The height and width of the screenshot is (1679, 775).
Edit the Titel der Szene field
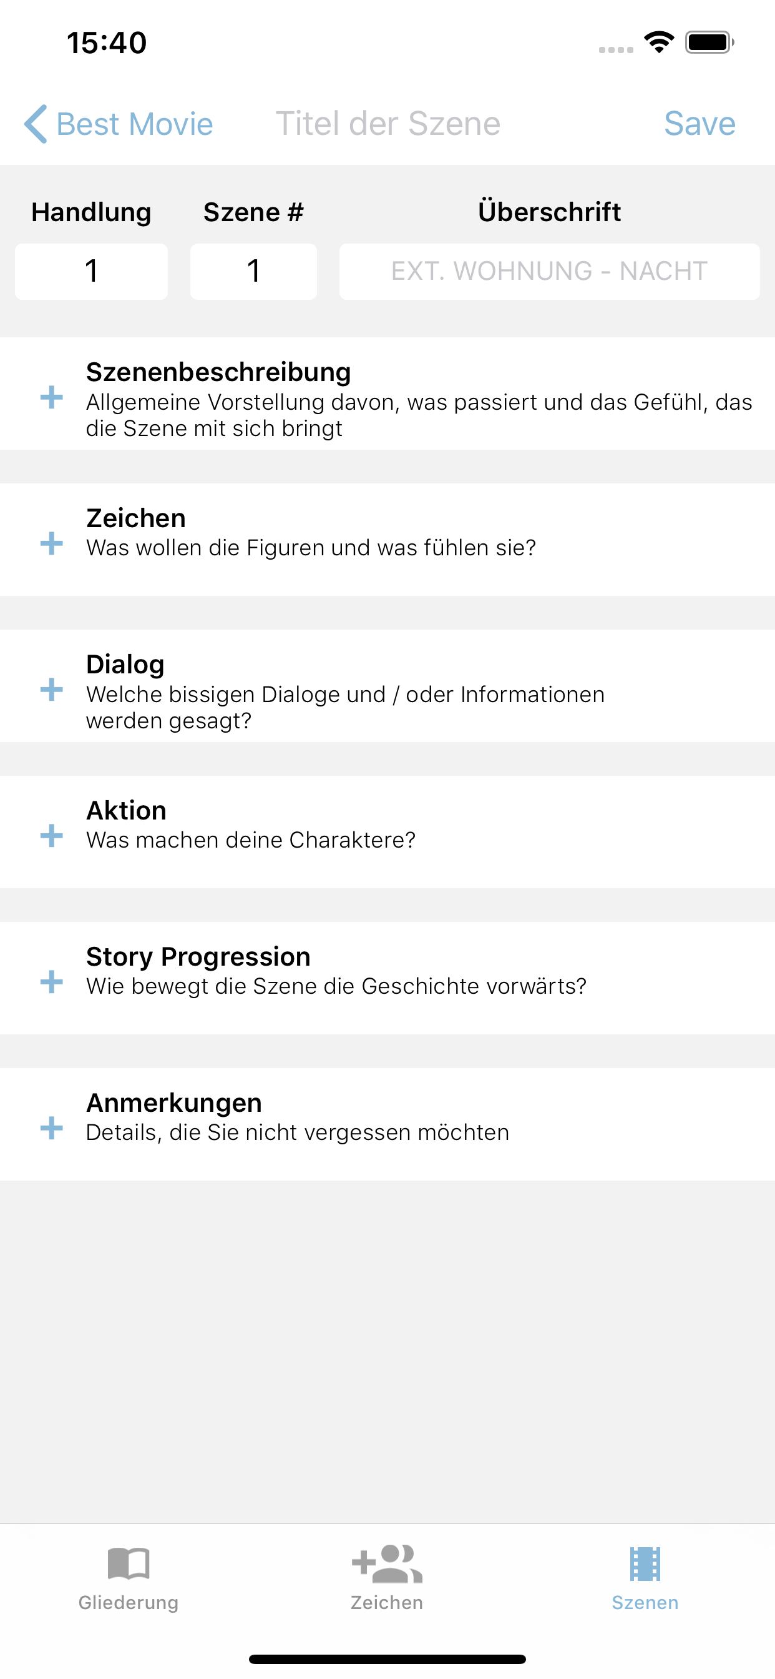(x=388, y=124)
